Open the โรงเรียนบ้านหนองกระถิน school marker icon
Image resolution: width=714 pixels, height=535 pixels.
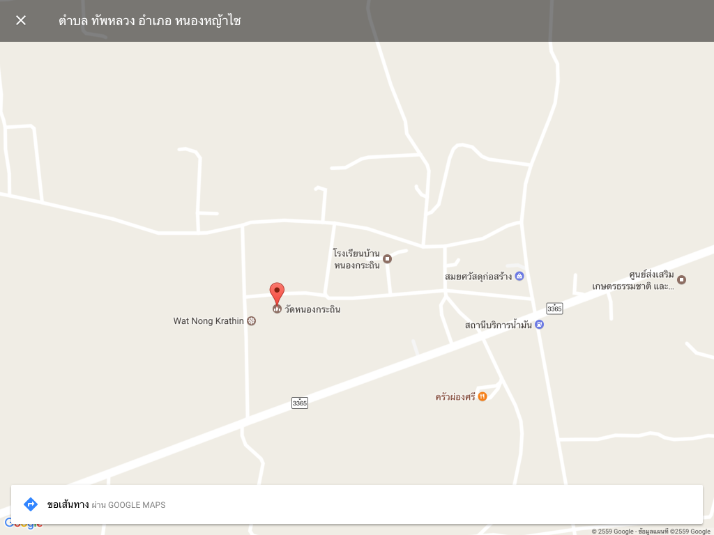[387, 259]
